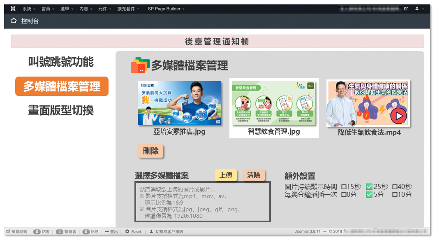Open the 會員 dropdown menu

48,9
